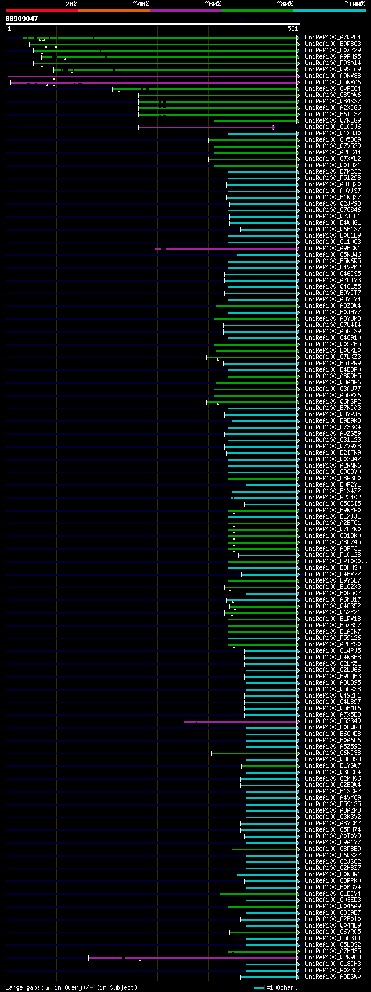The width and height of the screenshot is (371, 992).
Task: Open hit UniRef100_Q6MSP2
Action: (x=333, y=402)
